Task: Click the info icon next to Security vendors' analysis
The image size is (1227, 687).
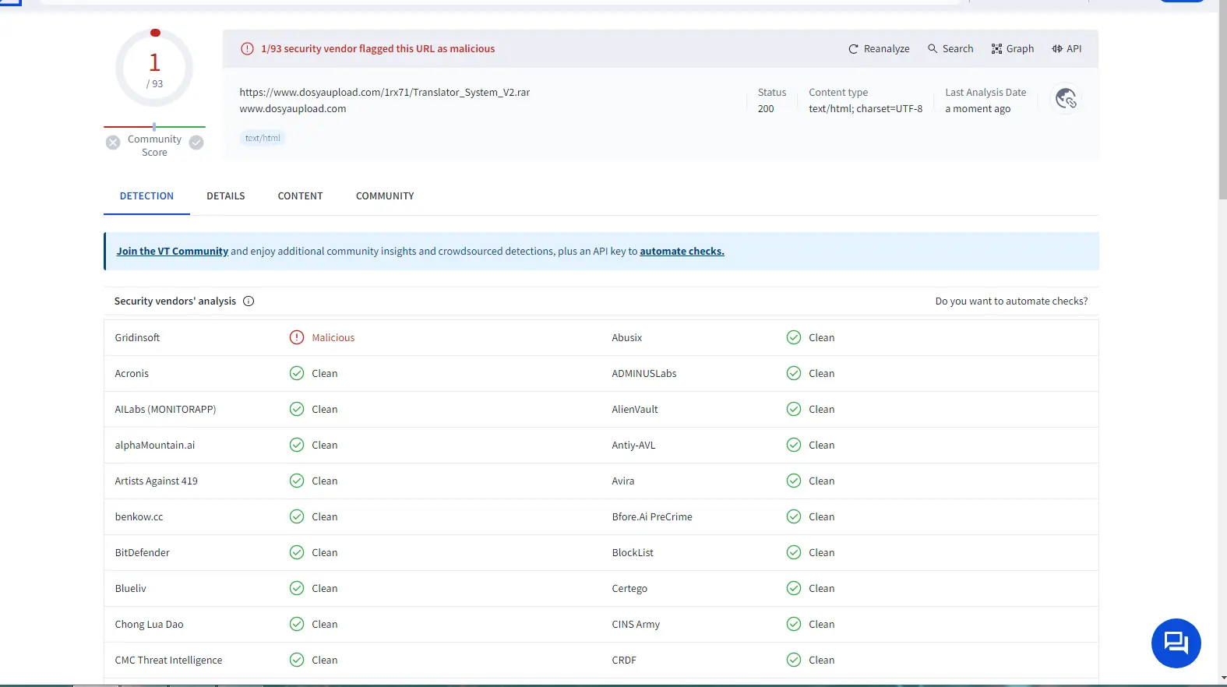Action: point(249,301)
